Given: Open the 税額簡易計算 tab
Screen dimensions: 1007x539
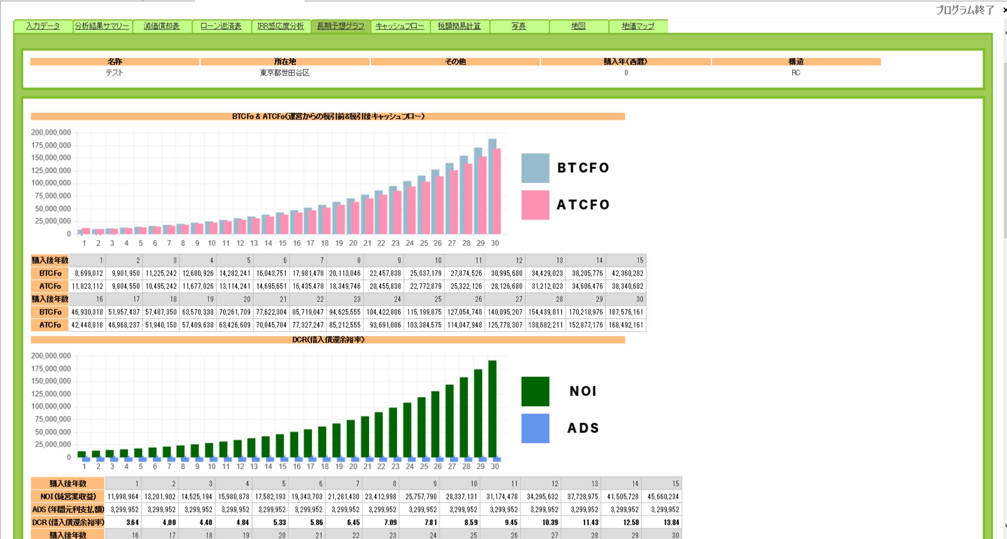Looking at the screenshot, I should click(459, 26).
